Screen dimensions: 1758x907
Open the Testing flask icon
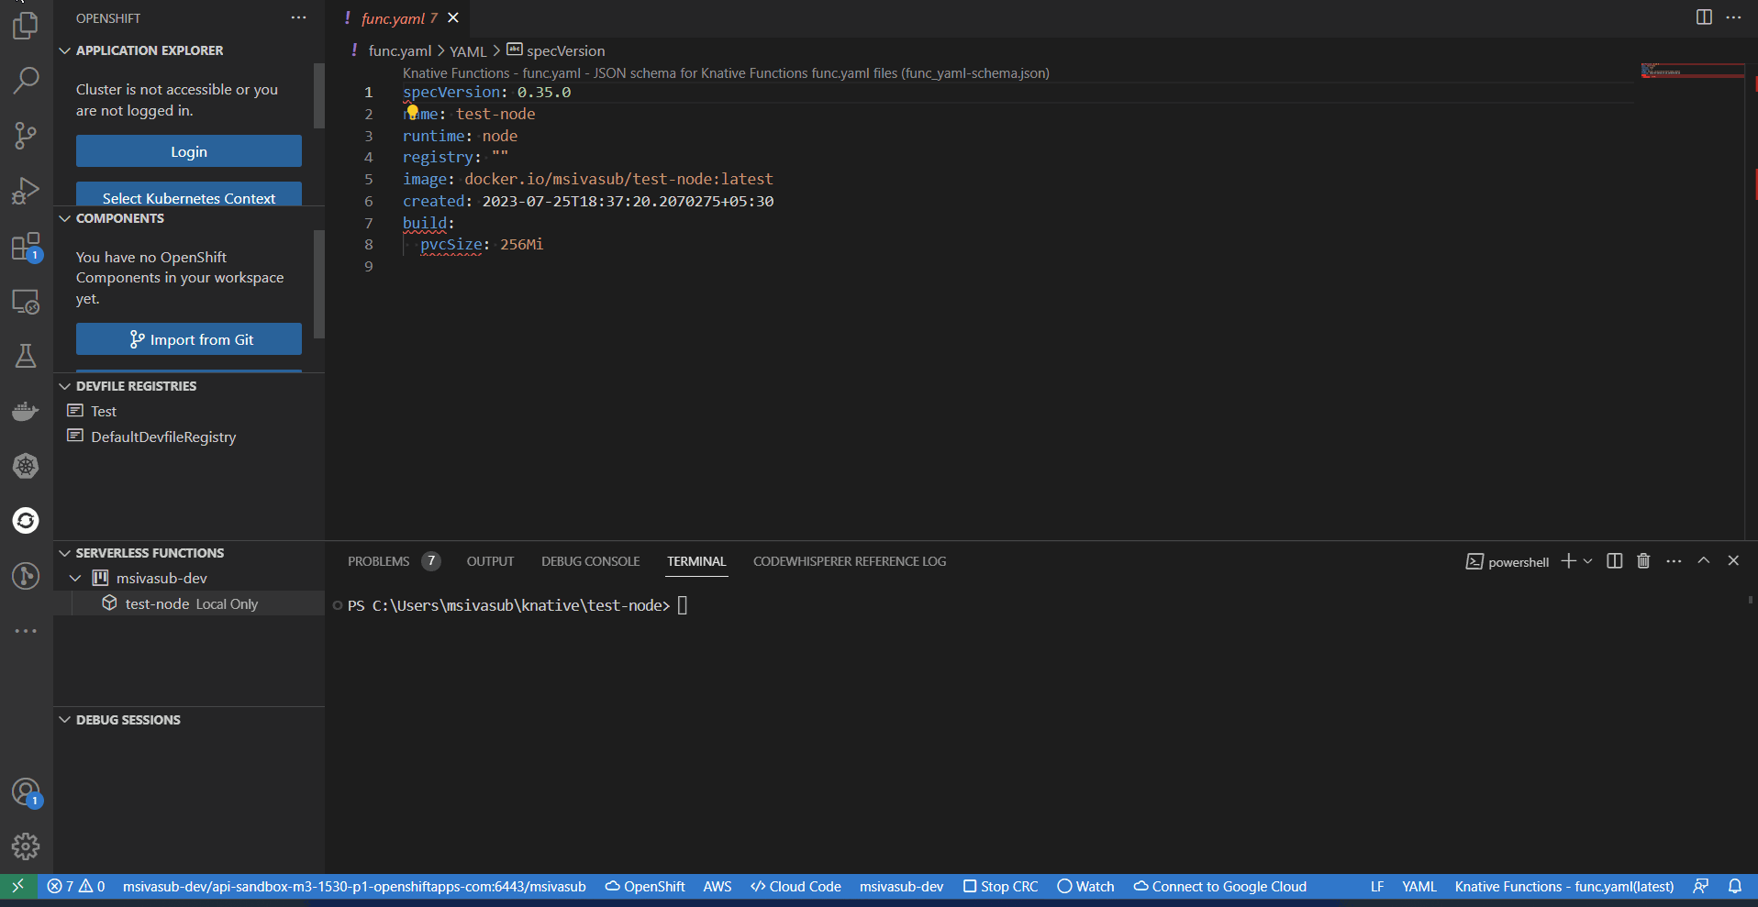(26, 356)
